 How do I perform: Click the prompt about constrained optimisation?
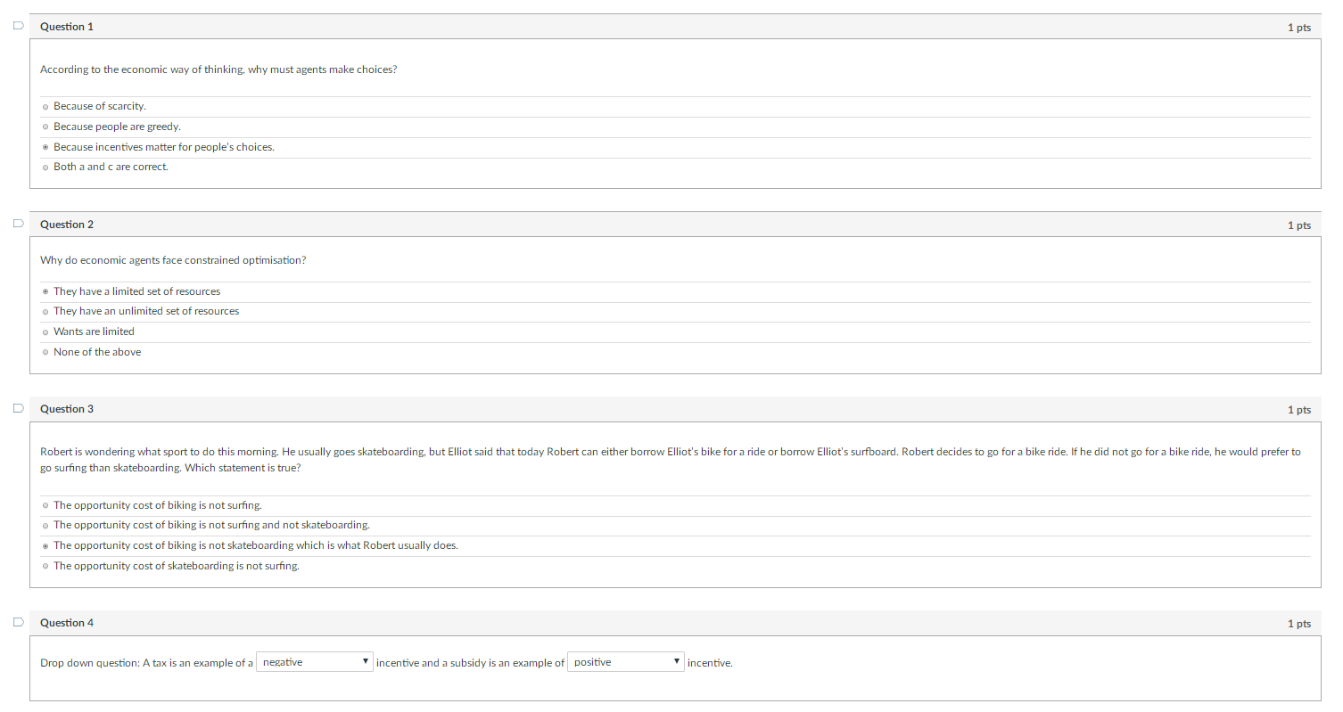click(x=173, y=260)
